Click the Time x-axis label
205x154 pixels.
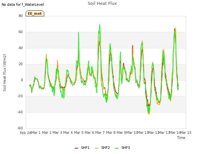(x=181, y=138)
